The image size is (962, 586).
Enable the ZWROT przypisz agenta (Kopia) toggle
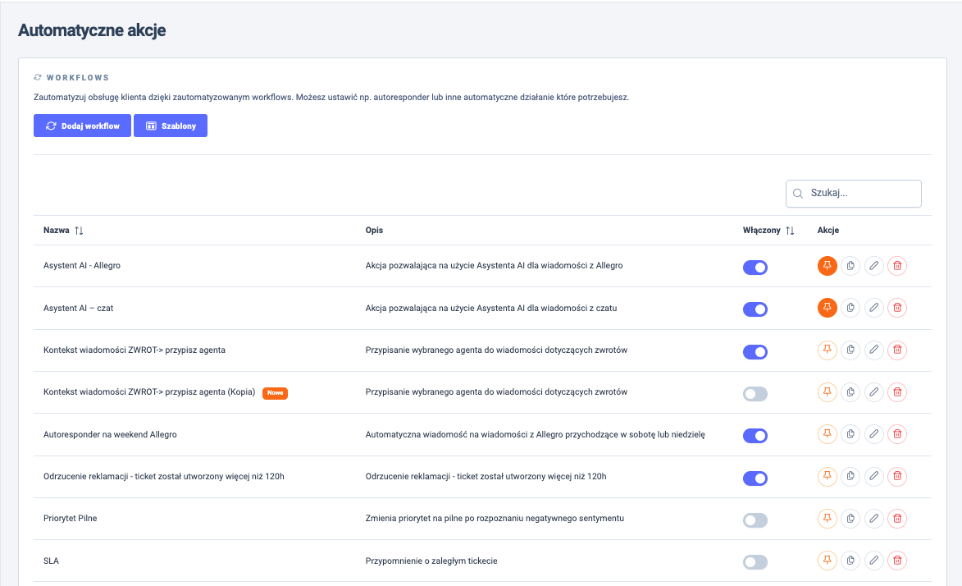click(755, 394)
